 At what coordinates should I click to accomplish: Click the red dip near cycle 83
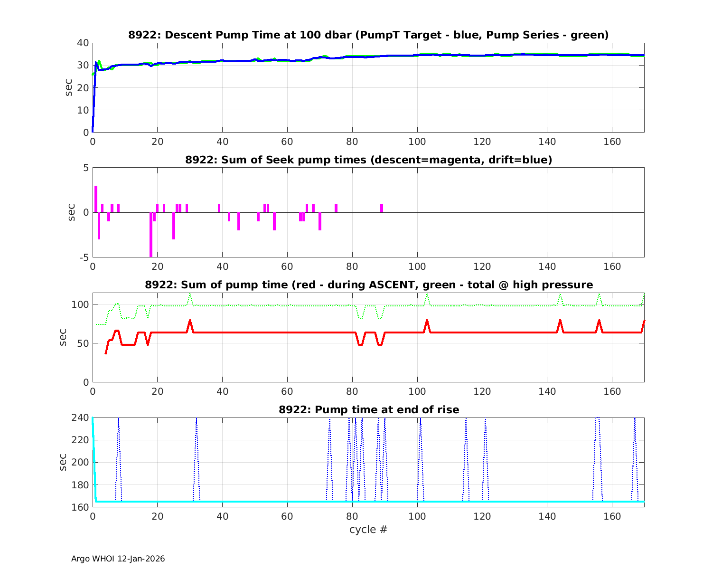point(361,343)
